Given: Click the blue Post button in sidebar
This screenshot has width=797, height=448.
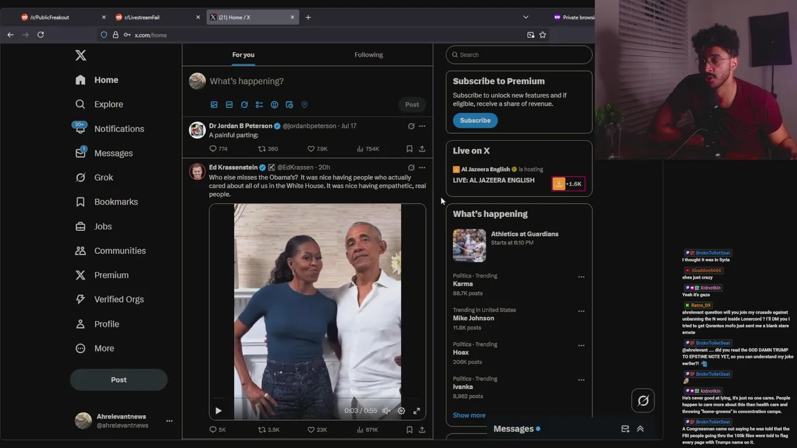Looking at the screenshot, I should click(x=118, y=380).
